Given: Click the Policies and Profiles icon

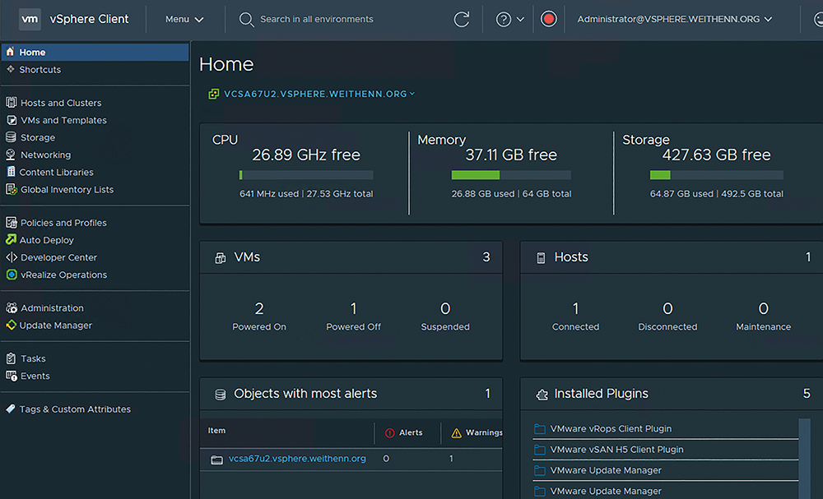Looking at the screenshot, I should click(x=11, y=222).
